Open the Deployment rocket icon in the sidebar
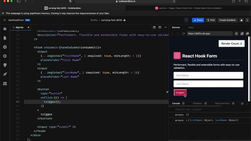The image size is (251, 141). (x=5, y=74)
